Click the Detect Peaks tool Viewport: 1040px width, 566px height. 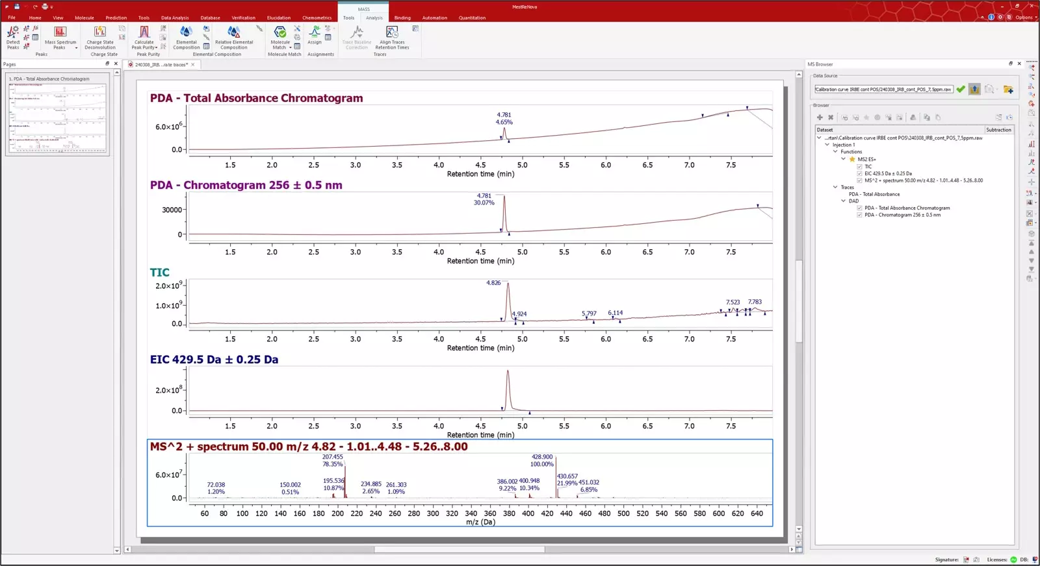pyautogui.click(x=13, y=36)
